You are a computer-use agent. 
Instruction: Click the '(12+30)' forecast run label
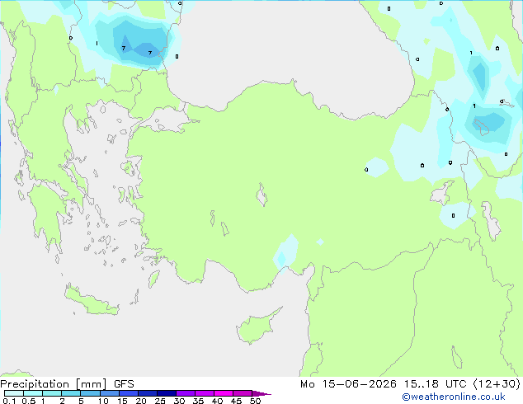pyautogui.click(x=497, y=384)
